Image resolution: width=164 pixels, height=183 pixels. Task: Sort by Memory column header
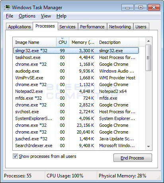[x=83, y=42]
